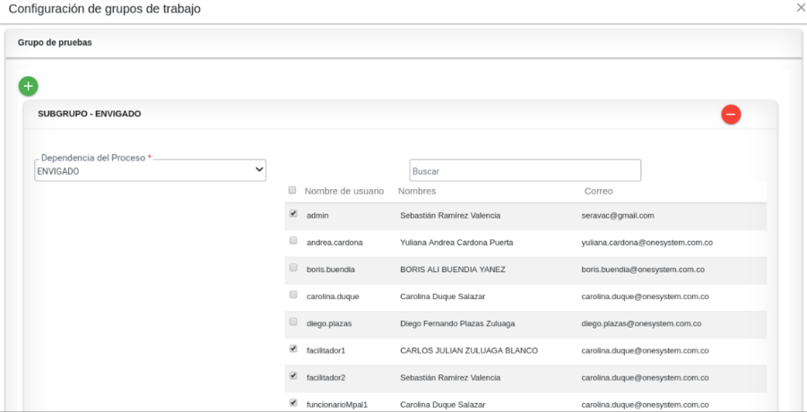Check the boris.buendia user checkbox
807x412 pixels.
293,268
